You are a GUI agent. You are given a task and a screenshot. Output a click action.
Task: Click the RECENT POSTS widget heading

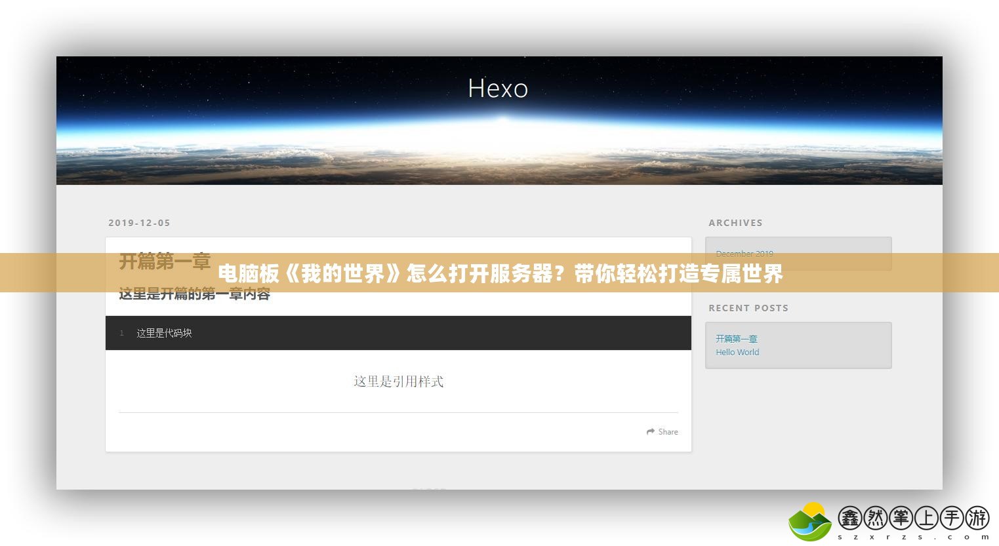tap(748, 308)
